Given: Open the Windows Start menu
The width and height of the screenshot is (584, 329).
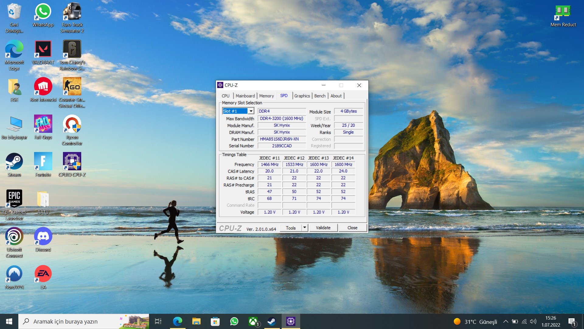Looking at the screenshot, I should (x=9, y=321).
